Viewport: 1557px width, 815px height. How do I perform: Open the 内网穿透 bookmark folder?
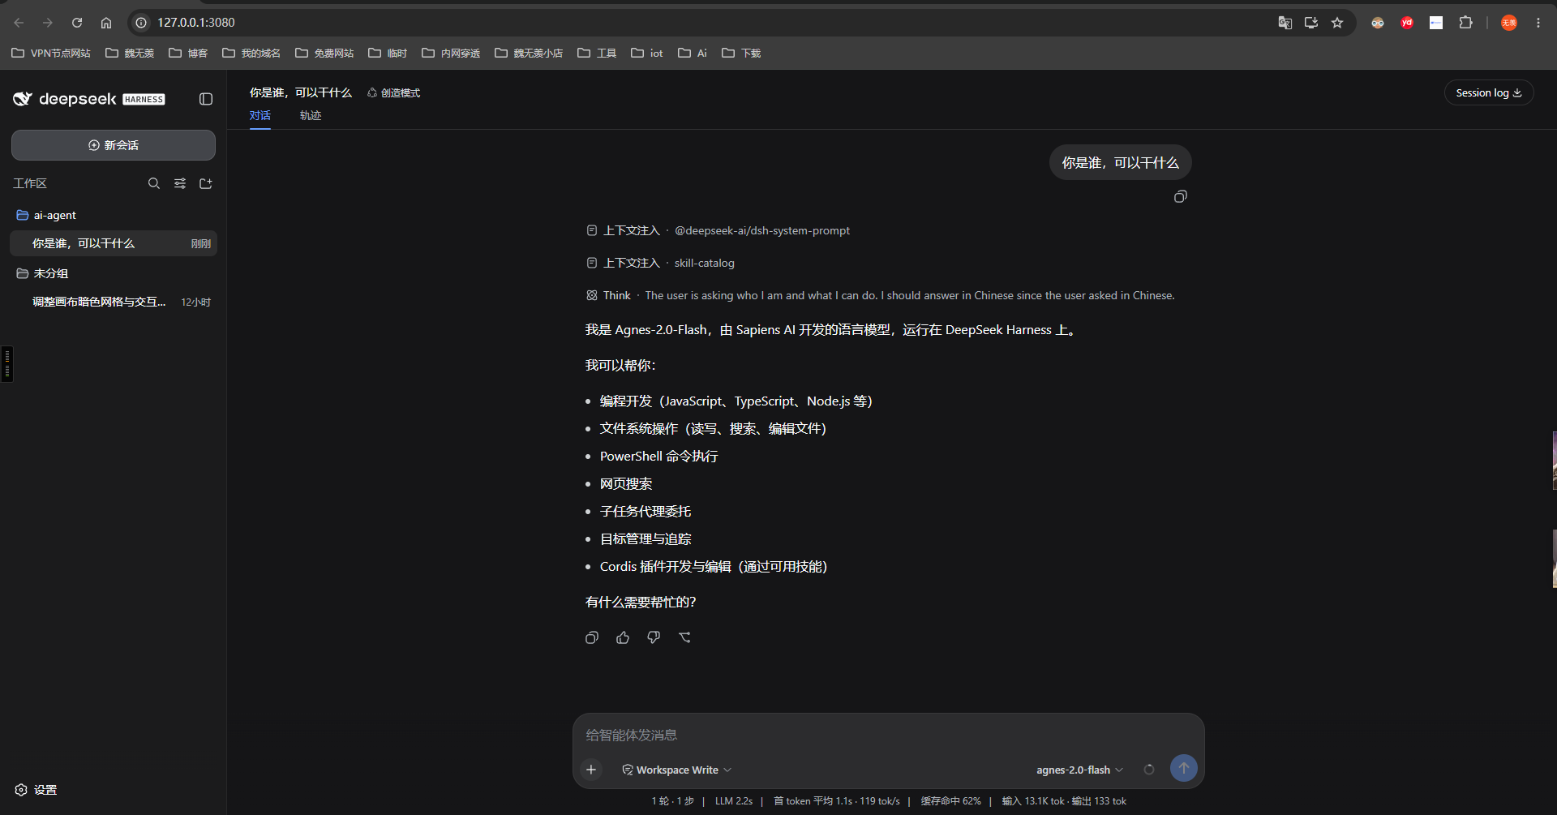tap(451, 53)
